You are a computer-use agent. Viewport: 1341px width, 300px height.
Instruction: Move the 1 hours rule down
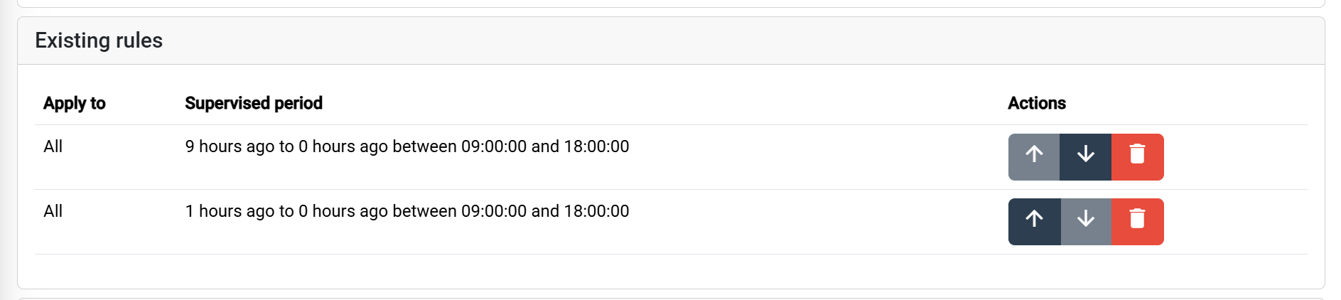1085,221
